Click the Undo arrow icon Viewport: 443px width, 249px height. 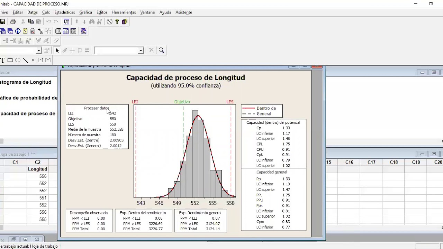[48, 21]
